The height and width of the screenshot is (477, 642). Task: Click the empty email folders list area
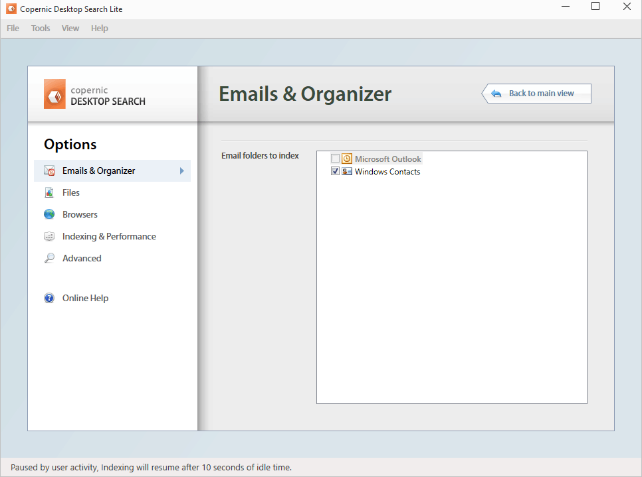452,292
